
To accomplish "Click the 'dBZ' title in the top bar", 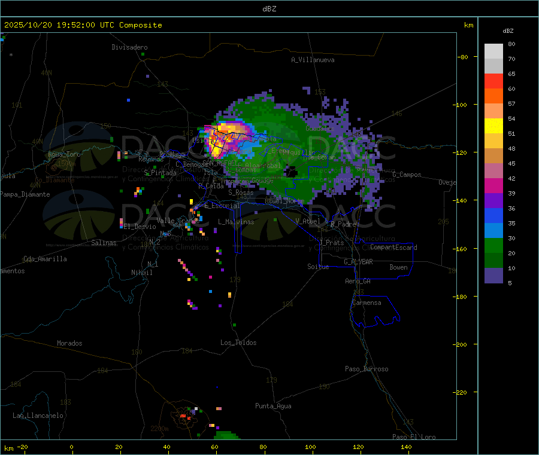I will tap(269, 9).
